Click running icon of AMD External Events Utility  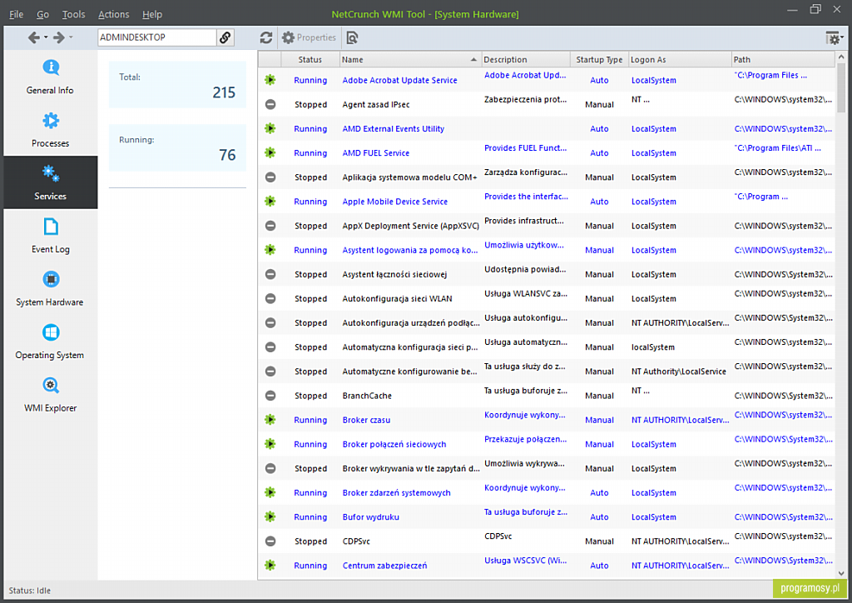pyautogui.click(x=270, y=128)
